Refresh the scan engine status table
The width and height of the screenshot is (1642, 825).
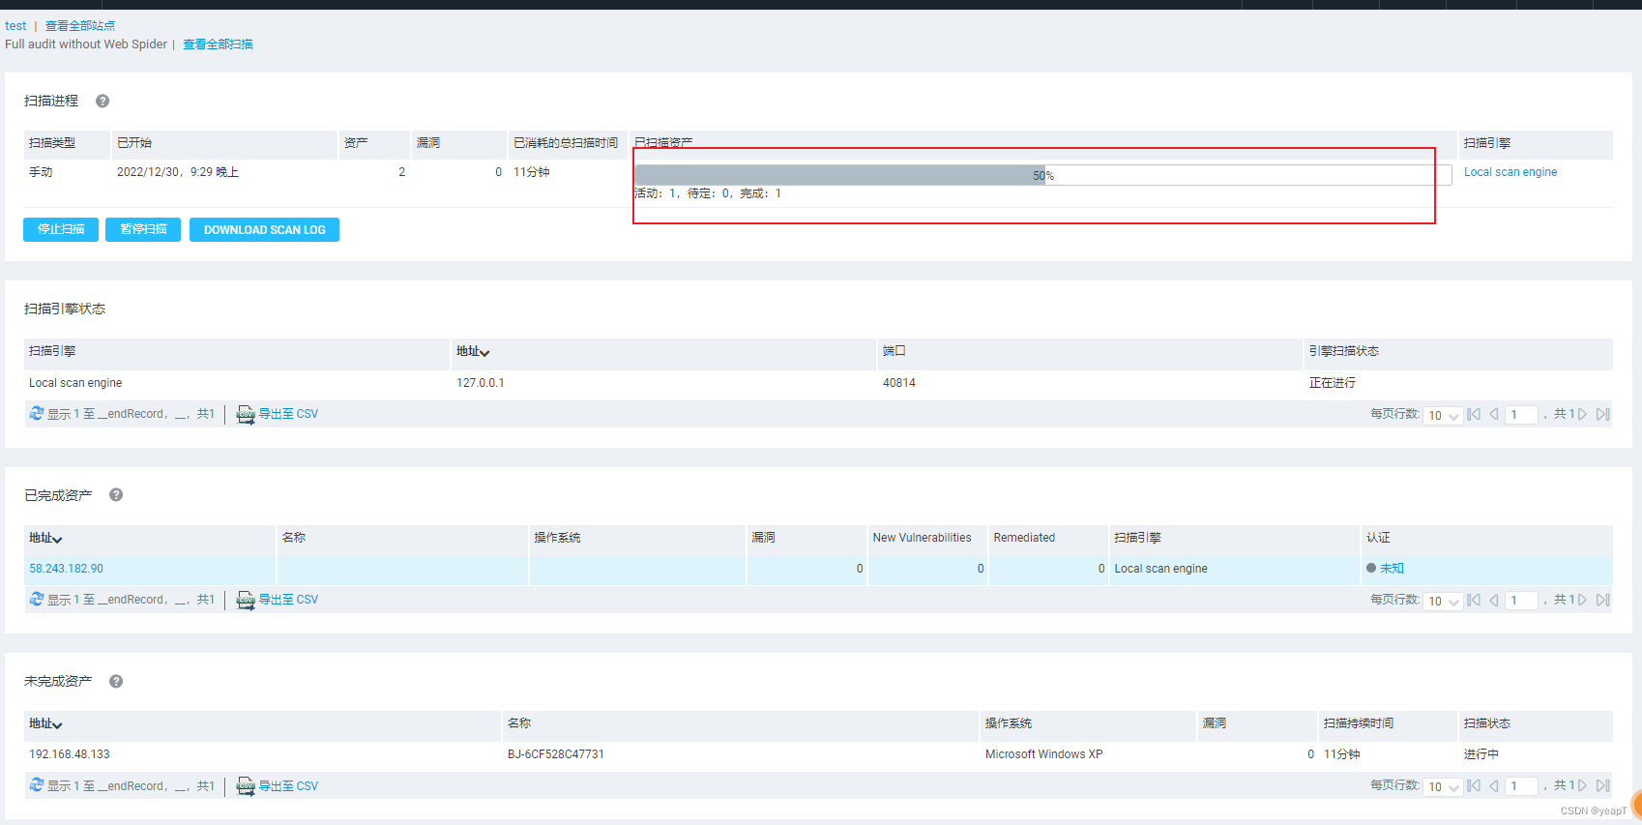(x=37, y=414)
